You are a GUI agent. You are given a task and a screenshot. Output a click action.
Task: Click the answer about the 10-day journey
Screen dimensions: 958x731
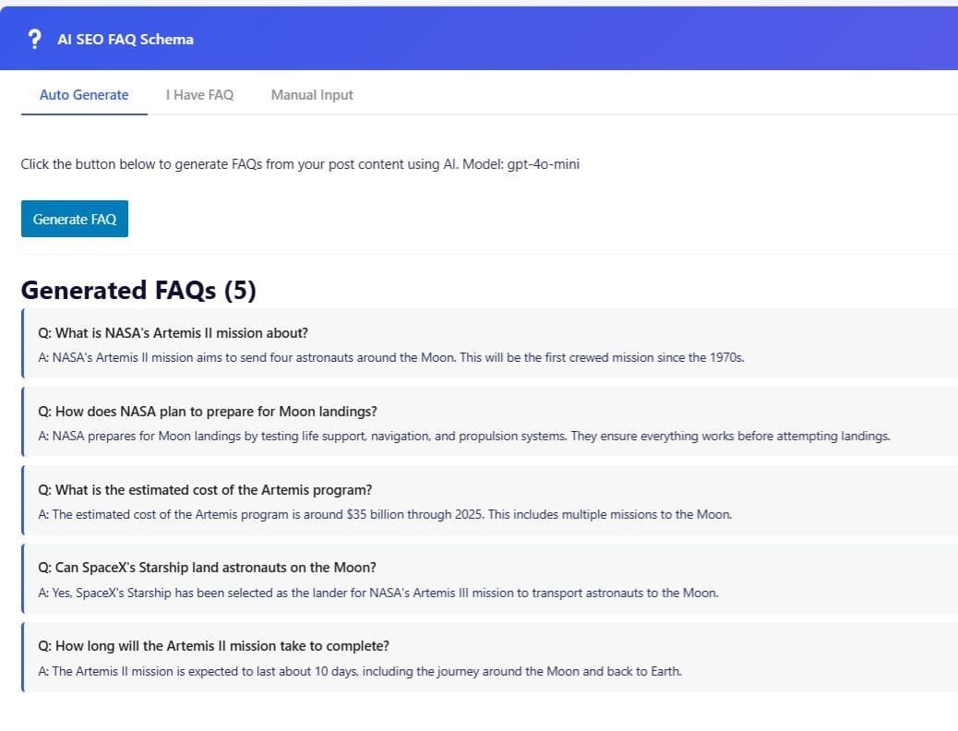[x=360, y=671]
